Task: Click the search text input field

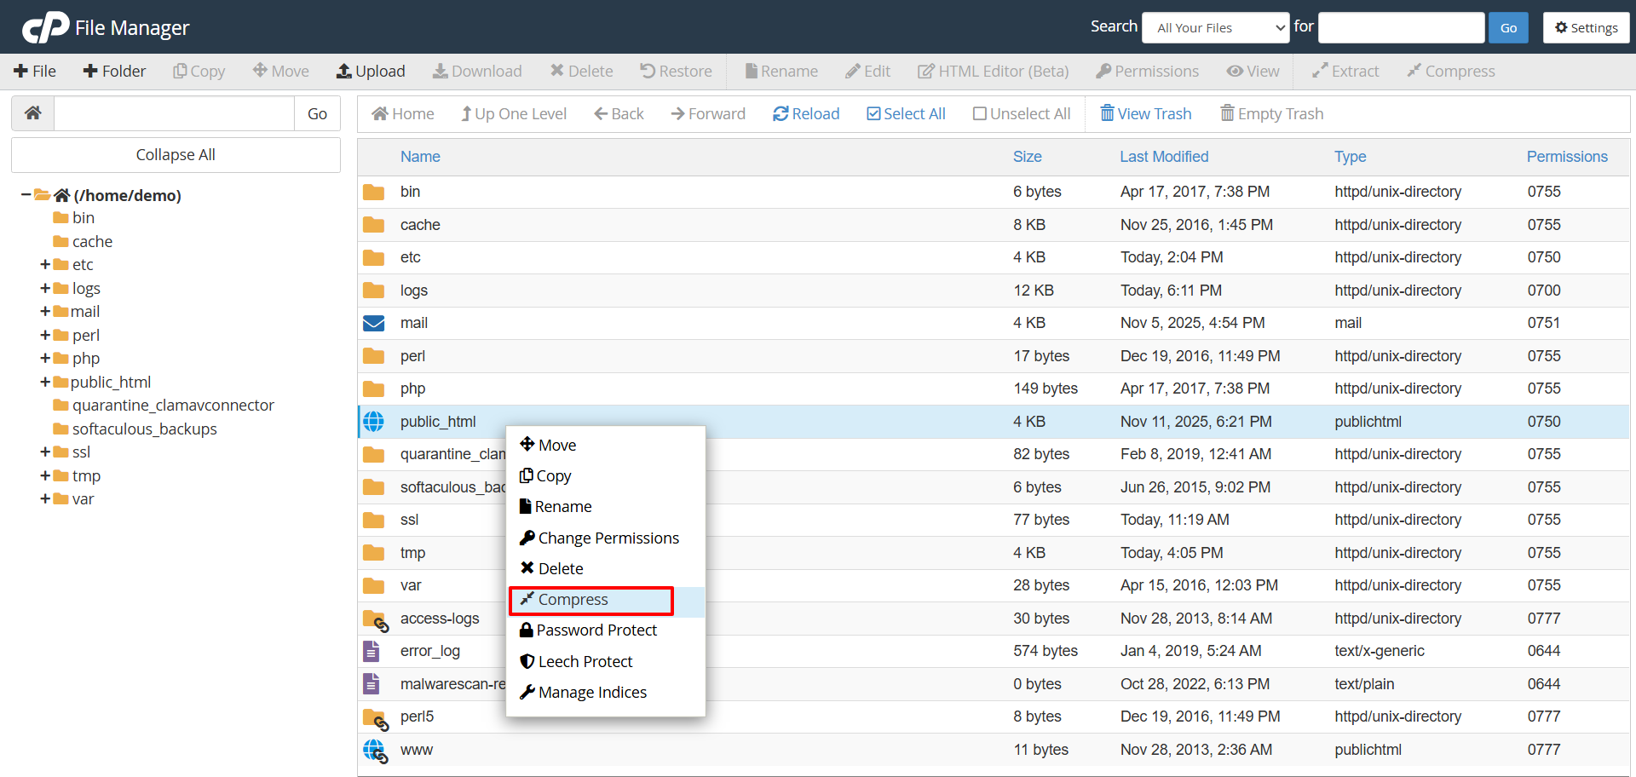Action: click(1400, 27)
